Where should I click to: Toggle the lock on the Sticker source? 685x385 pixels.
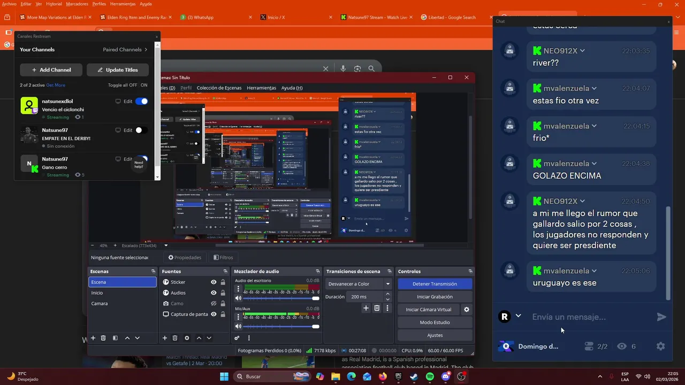tap(223, 282)
